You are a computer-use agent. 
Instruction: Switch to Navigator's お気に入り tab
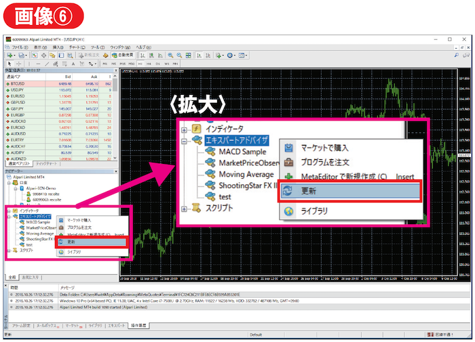point(31,277)
